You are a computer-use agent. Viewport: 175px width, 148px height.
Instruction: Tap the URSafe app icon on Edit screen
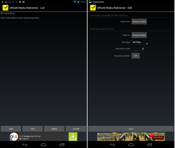click(x=93, y=8)
